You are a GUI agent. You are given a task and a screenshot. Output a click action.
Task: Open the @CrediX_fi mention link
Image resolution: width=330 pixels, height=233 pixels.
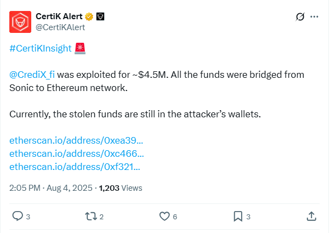tap(33, 74)
